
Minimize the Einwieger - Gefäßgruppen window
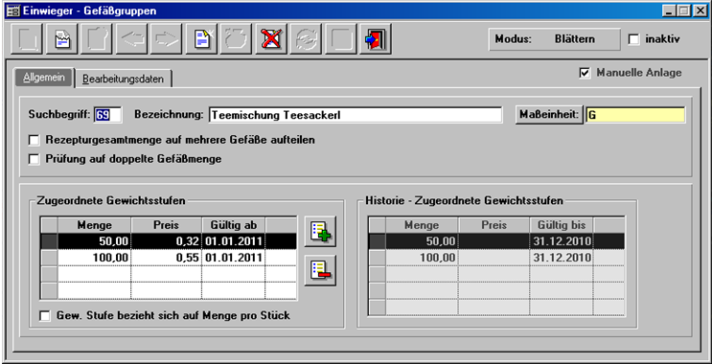[x=669, y=11]
